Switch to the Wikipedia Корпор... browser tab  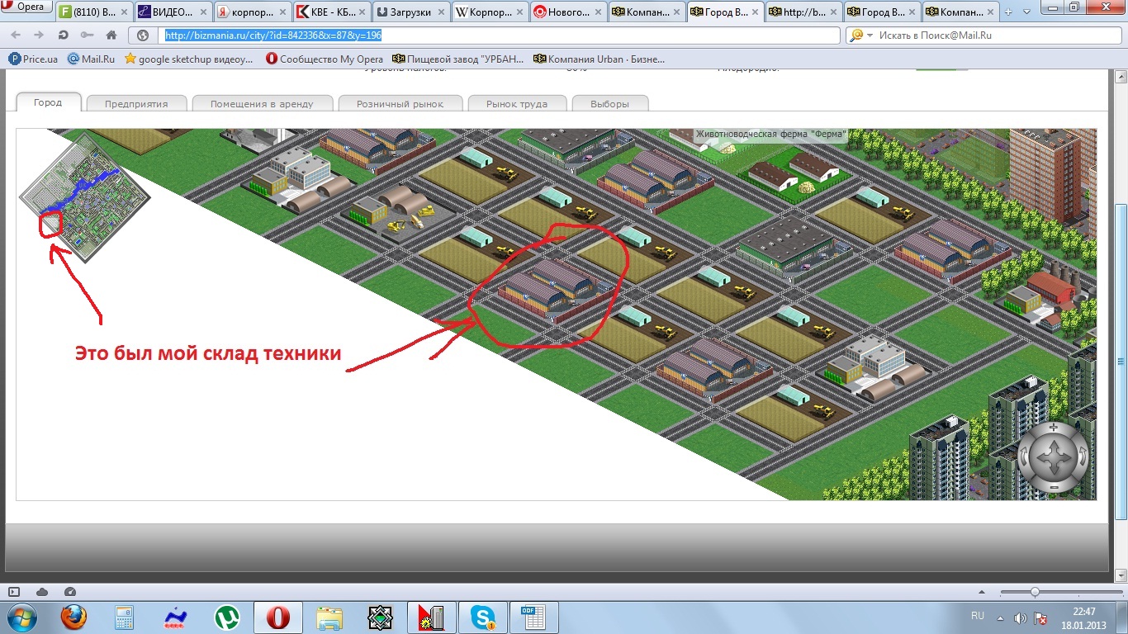coord(491,12)
